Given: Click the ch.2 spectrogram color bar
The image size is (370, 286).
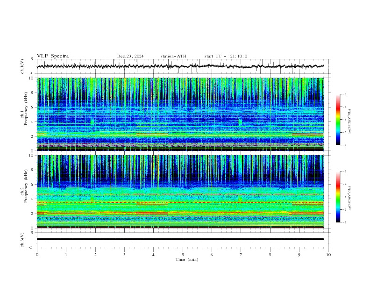Looking at the screenshot, I should coord(338,197).
